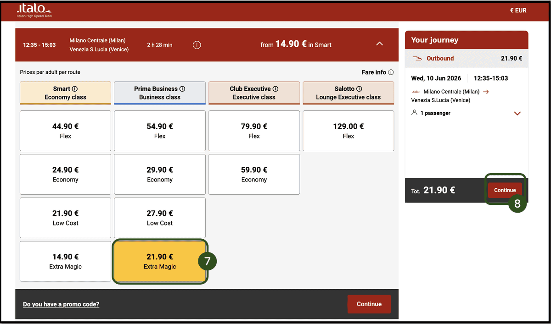Screen dimensions: 551x324
Task: Click the Smart class info icon
Action: pyautogui.click(x=75, y=89)
